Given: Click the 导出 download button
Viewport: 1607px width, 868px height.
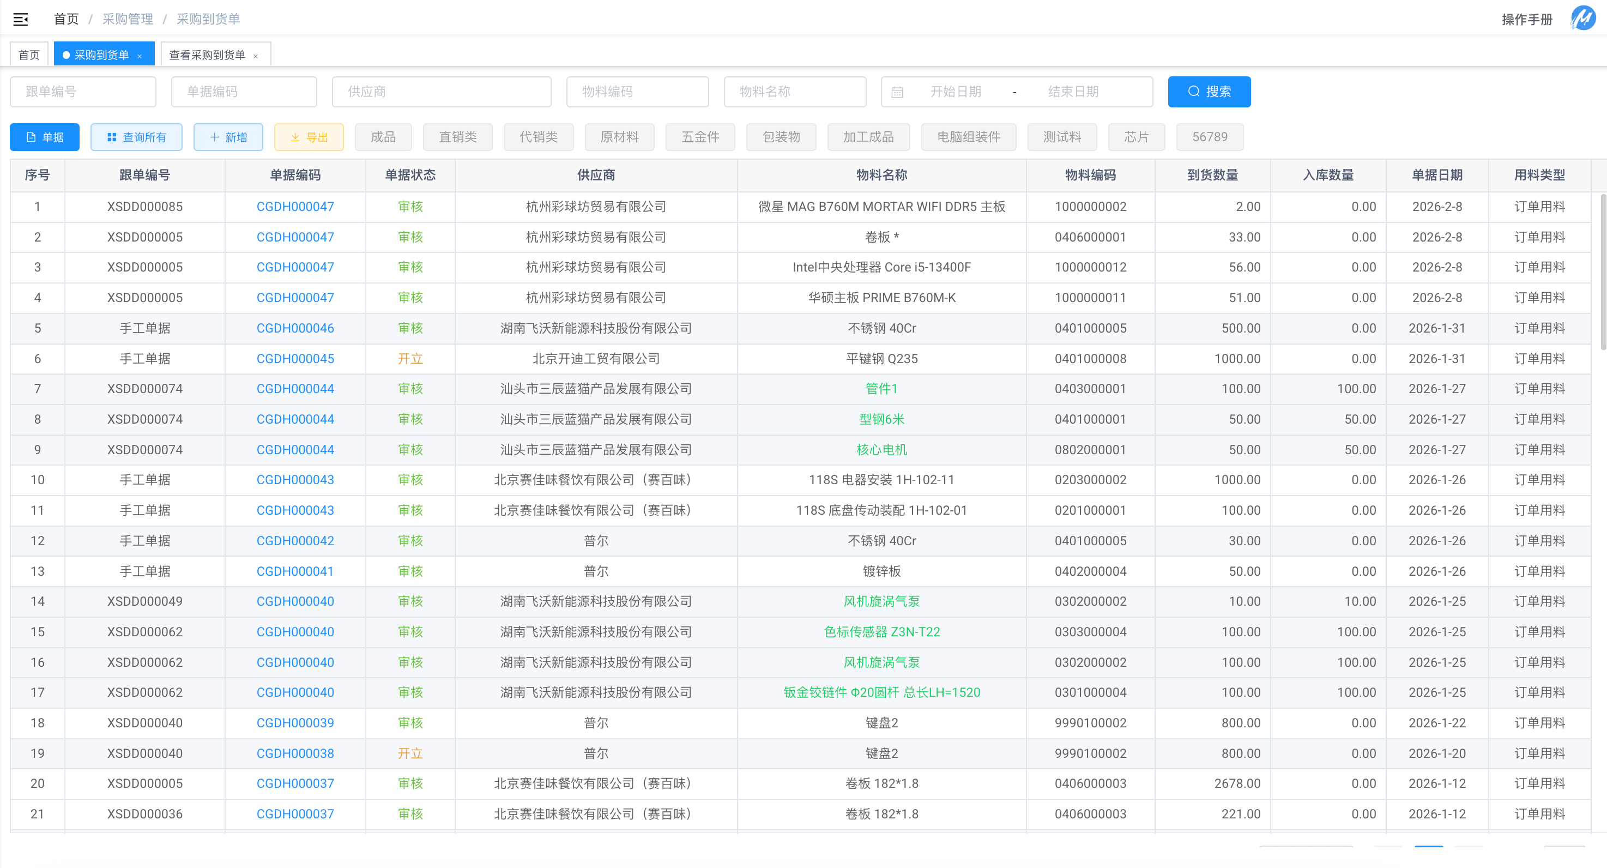Looking at the screenshot, I should [309, 137].
